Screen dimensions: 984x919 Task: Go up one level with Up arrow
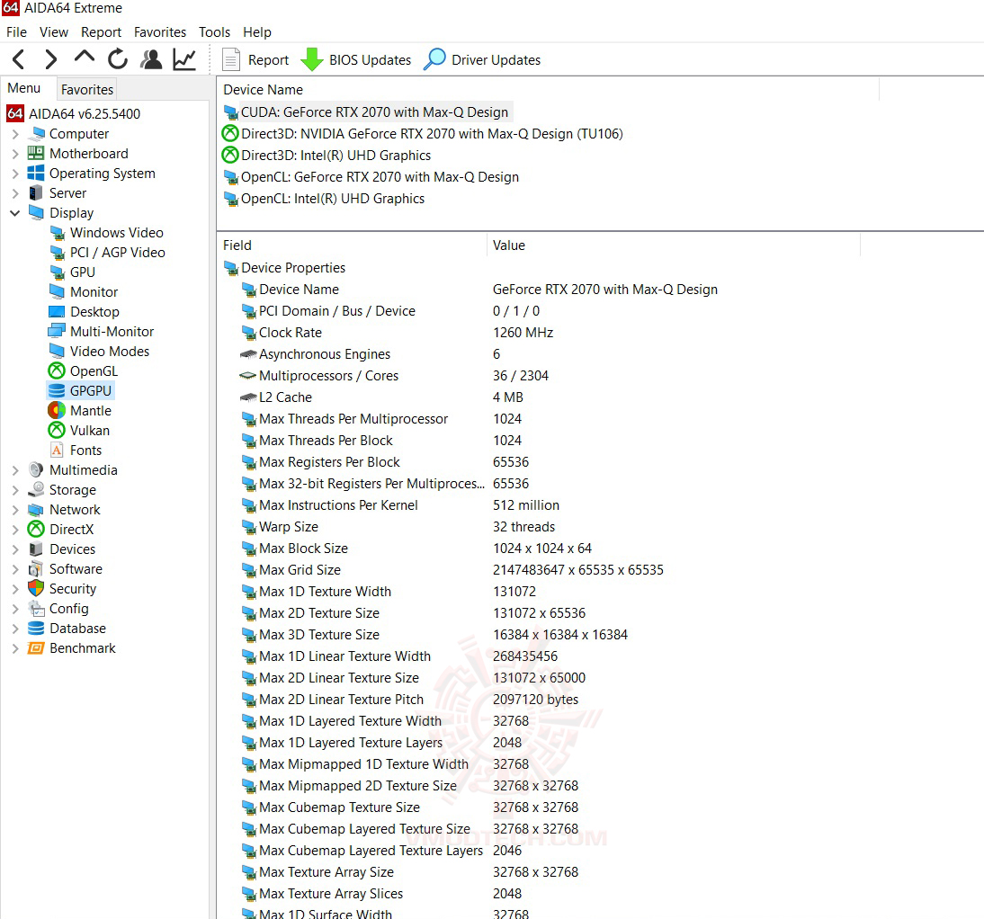(84, 58)
